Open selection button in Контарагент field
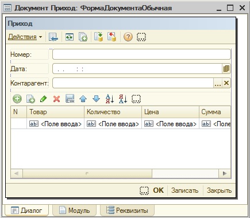 pos(218,83)
